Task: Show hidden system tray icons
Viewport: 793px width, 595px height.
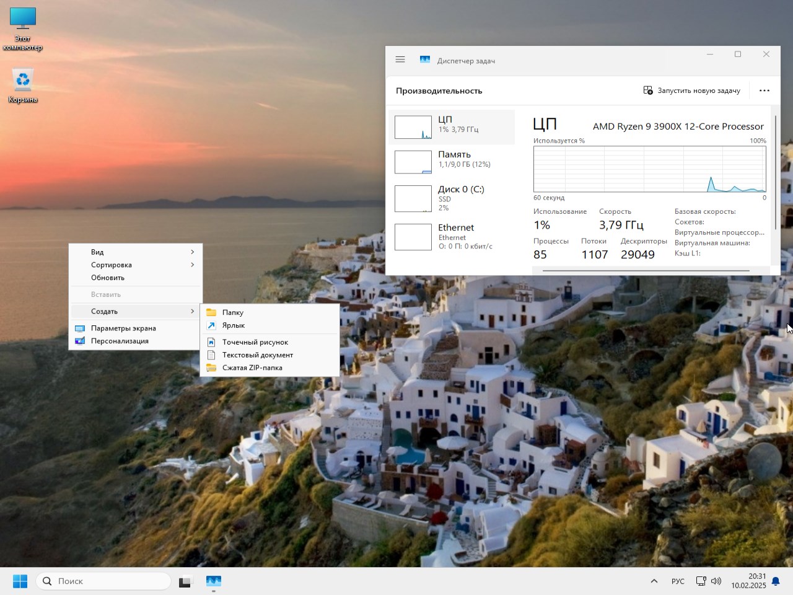Action: (654, 581)
